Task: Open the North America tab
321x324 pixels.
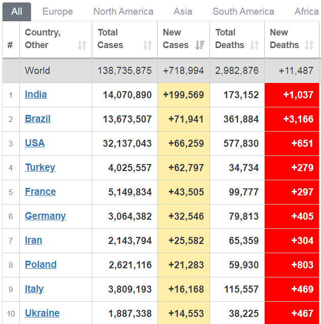Action: (123, 11)
